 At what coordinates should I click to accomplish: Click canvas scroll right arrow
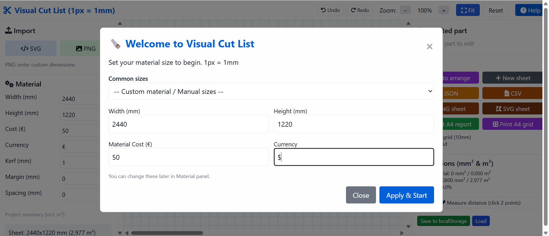pos(402,233)
